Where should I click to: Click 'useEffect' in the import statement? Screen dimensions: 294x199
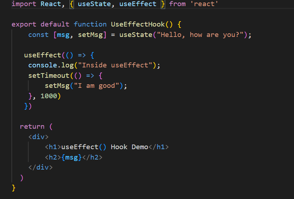point(138,4)
